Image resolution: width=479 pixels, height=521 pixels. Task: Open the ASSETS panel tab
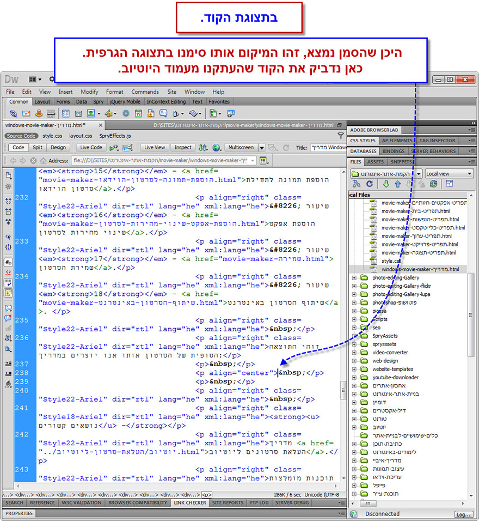point(376,162)
